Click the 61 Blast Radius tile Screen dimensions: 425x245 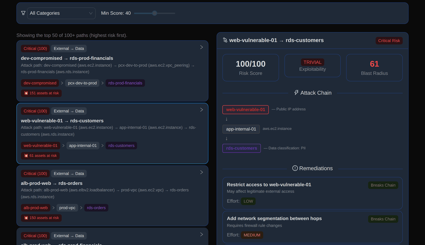[x=375, y=68]
